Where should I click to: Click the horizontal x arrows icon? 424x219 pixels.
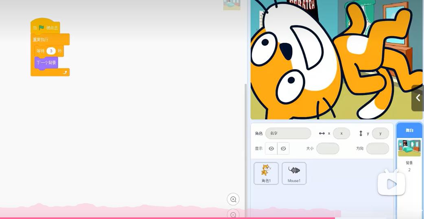322,133
